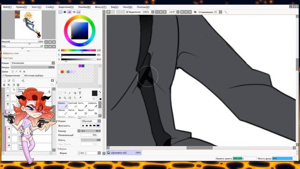This screenshot has width=300, height=169.
Task: Select the rectangular selection tool
Action: 60,93
